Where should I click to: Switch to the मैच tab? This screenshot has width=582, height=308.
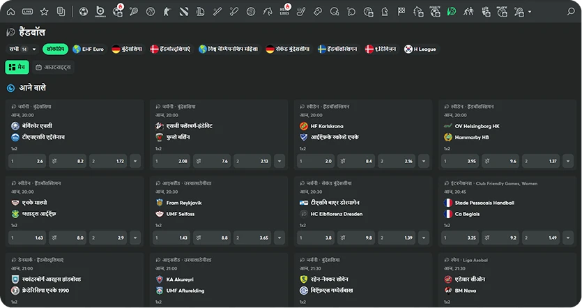click(x=17, y=67)
